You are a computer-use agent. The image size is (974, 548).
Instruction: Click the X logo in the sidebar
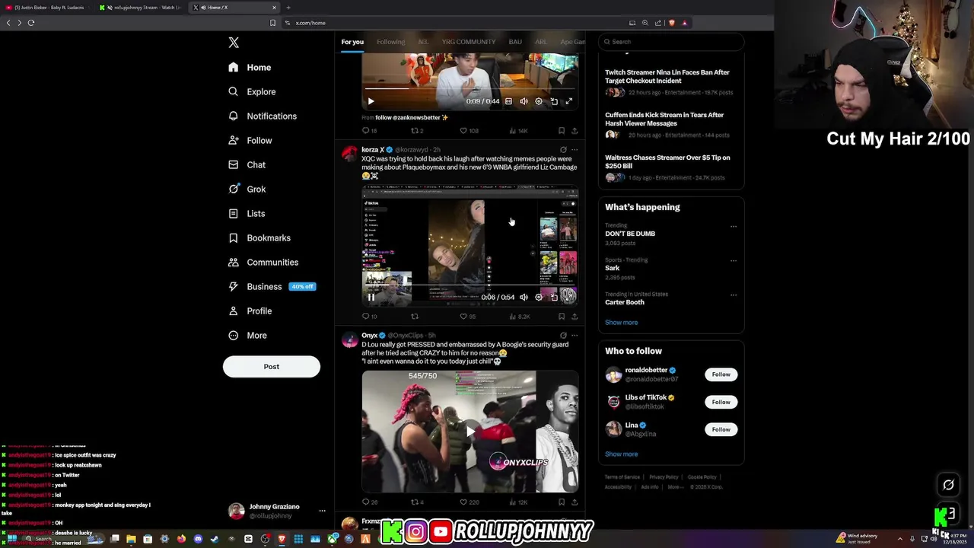click(234, 43)
